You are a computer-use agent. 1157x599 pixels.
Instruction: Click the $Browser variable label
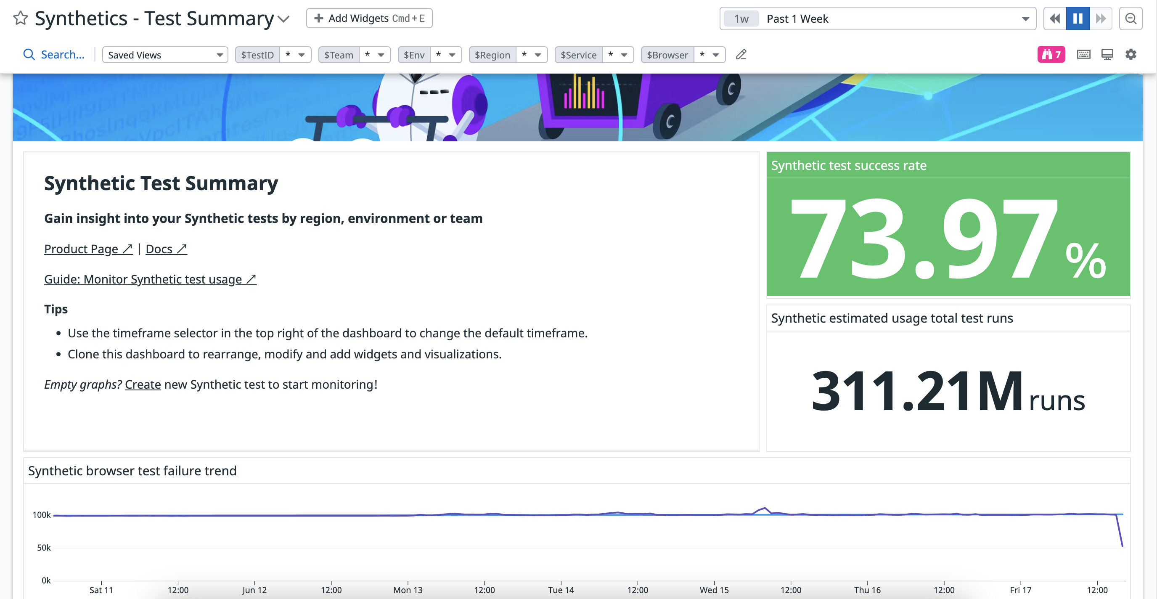tap(667, 55)
